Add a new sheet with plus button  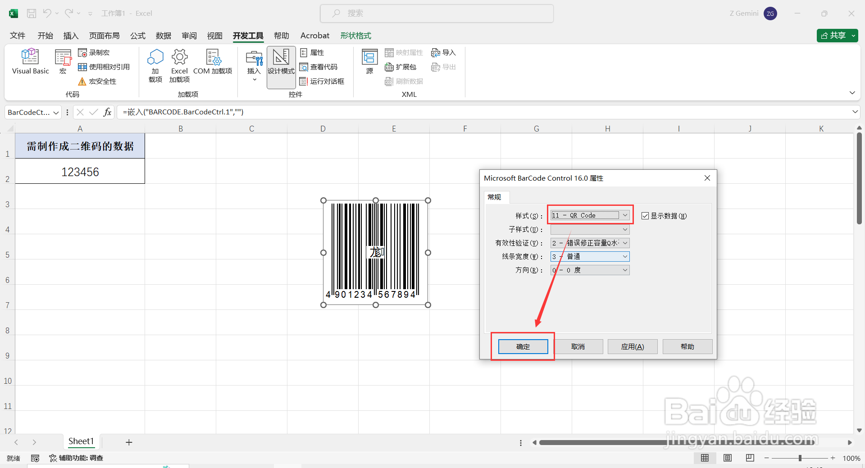tap(129, 442)
